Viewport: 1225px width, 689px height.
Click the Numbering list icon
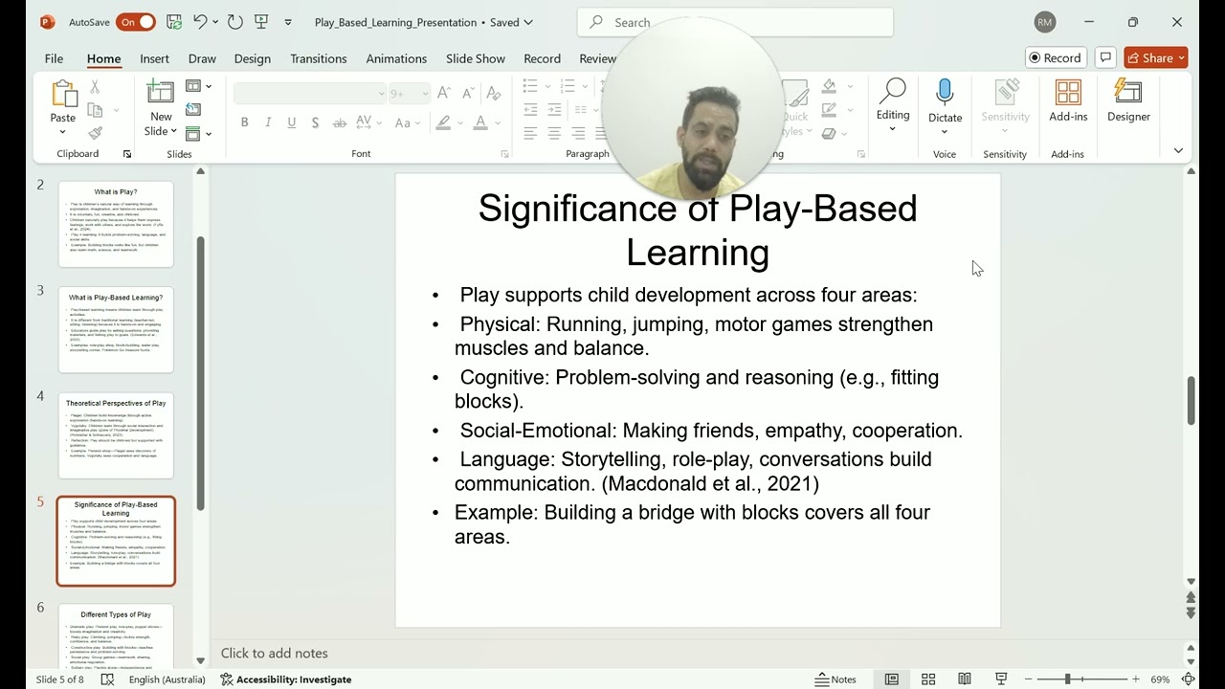click(568, 86)
